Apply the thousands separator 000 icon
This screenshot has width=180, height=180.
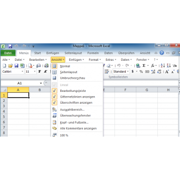(147, 72)
